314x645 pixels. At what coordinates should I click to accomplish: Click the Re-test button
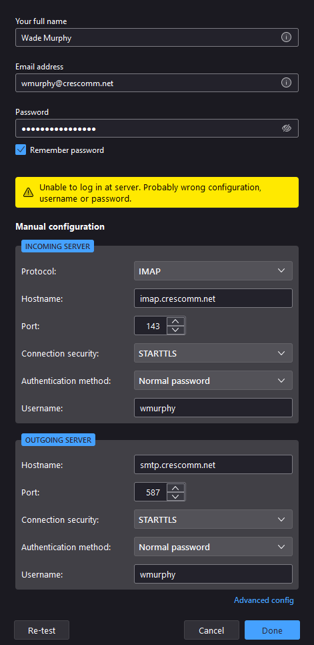pyautogui.click(x=41, y=630)
